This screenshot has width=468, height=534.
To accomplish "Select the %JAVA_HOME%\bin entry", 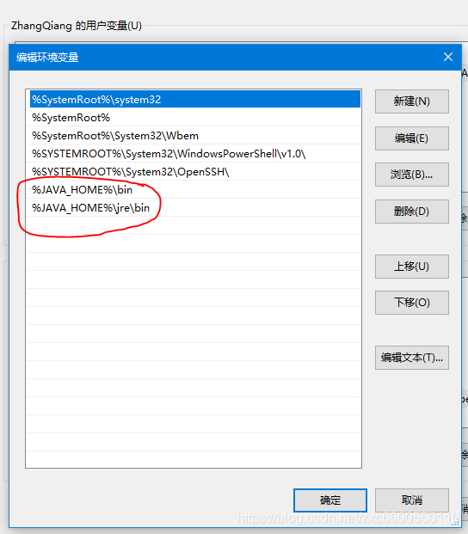I will 194,190.
